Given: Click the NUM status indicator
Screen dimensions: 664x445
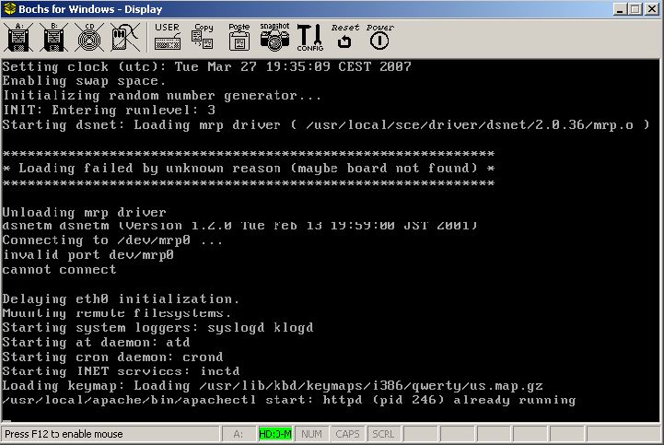Looking at the screenshot, I should [311, 434].
